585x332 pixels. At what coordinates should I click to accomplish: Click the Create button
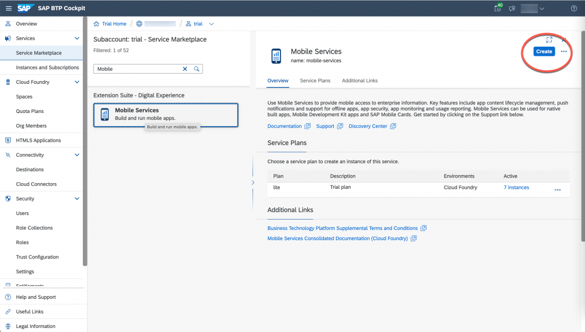tap(544, 51)
